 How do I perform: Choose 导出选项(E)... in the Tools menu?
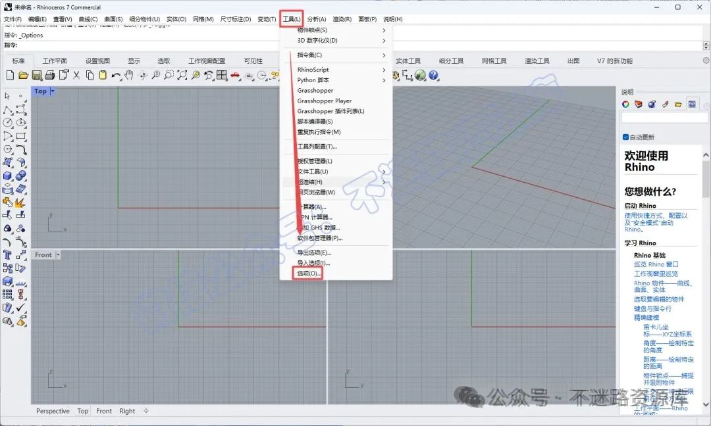[314, 252]
